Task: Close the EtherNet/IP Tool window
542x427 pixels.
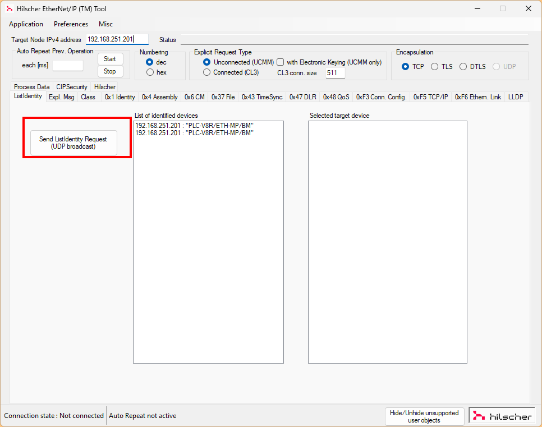Action: (x=529, y=8)
